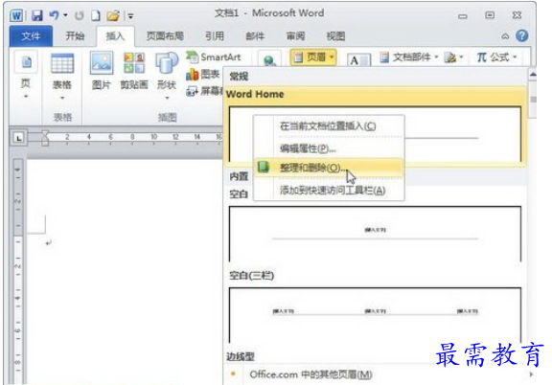The image size is (552, 385).
Task: Click the 内置 section label
Action: point(239,176)
